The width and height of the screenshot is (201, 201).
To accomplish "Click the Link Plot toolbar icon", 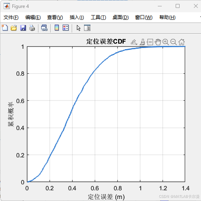I will 44,28.
